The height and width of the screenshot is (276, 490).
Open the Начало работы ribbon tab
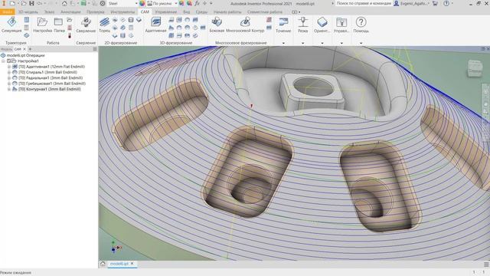click(227, 12)
